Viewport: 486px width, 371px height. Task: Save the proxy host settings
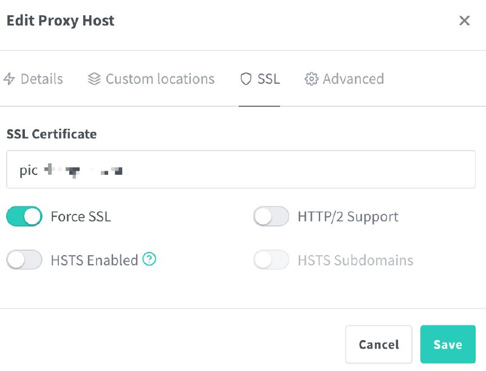[x=448, y=344]
